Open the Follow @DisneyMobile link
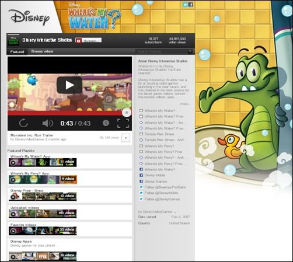This screenshot has height=262, width=293. tap(161, 193)
